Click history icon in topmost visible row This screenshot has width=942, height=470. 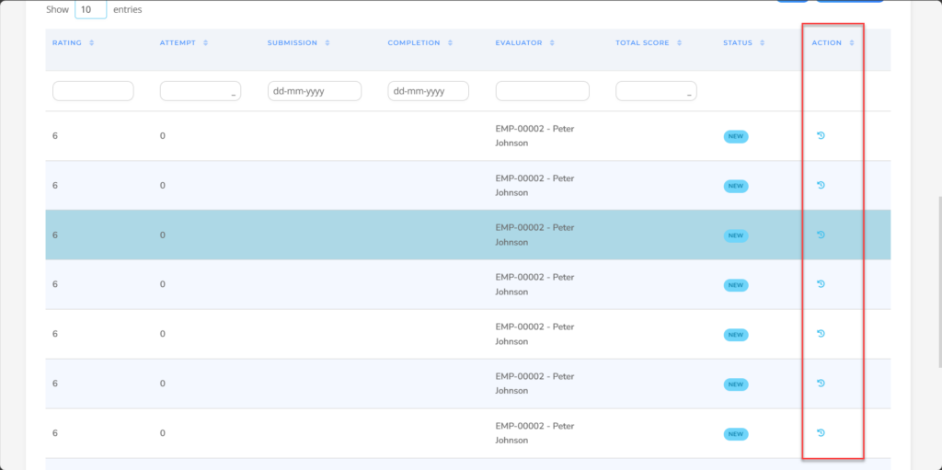click(x=821, y=135)
